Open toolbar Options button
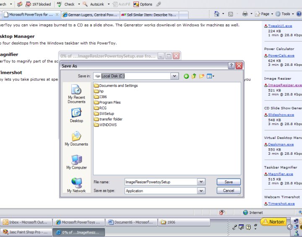 (143, 4)
